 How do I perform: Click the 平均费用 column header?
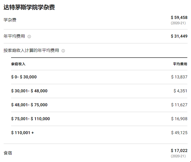coord(180,64)
